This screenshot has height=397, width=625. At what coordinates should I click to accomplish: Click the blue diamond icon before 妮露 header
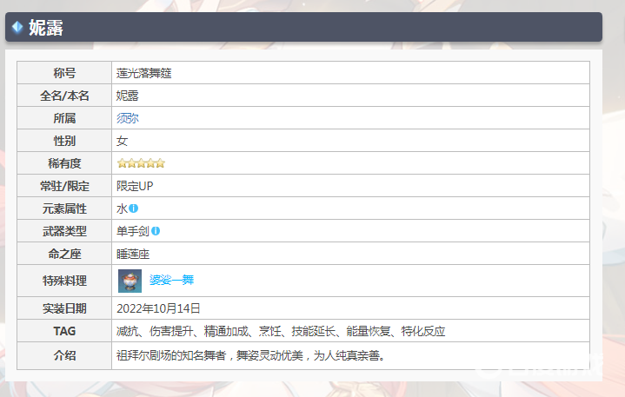(x=17, y=27)
